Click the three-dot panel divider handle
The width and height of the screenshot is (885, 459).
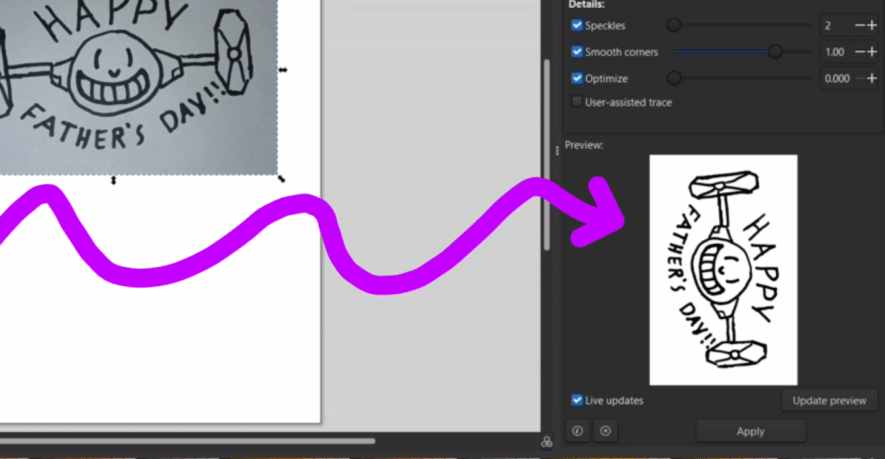click(557, 150)
